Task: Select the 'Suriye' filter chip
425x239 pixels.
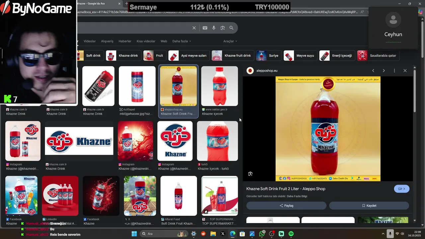Action: click(269, 55)
